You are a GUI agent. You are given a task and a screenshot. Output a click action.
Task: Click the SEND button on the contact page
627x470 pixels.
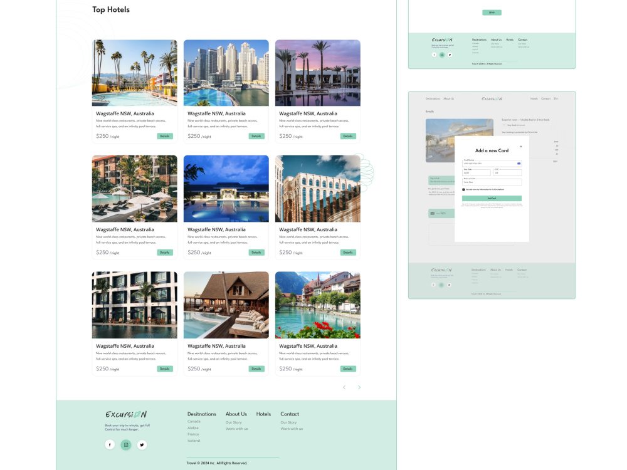pyautogui.click(x=492, y=13)
